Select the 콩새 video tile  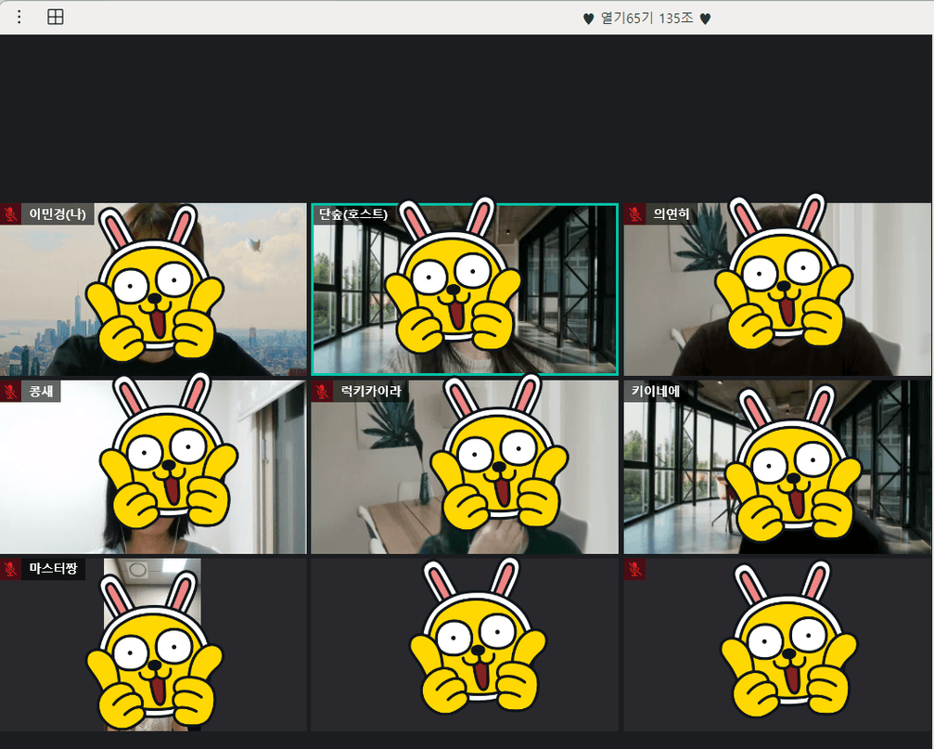click(x=153, y=467)
